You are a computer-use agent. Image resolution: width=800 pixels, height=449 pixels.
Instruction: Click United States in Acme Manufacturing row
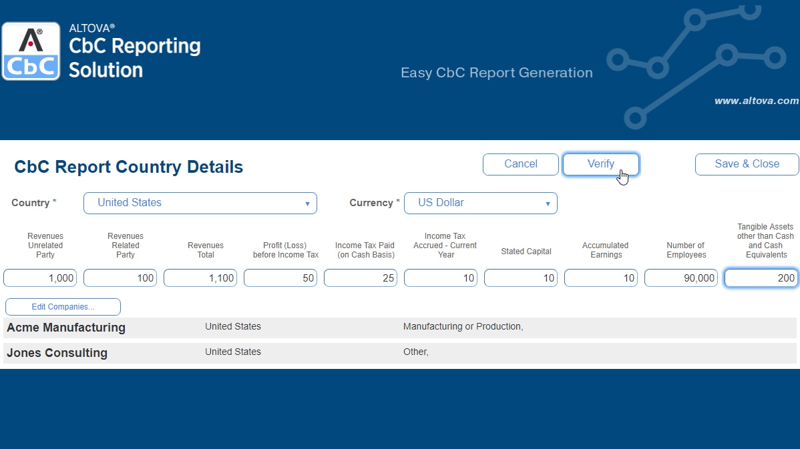[232, 327]
